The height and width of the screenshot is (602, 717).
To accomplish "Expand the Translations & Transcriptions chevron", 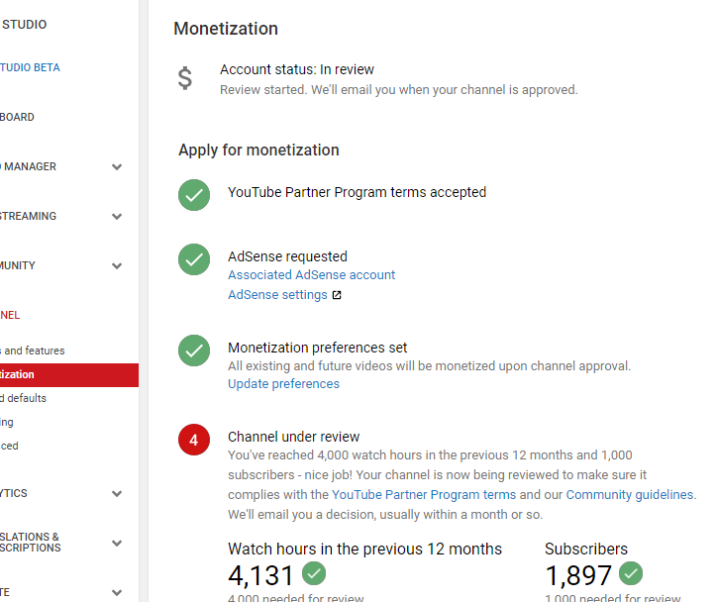I will point(117,543).
